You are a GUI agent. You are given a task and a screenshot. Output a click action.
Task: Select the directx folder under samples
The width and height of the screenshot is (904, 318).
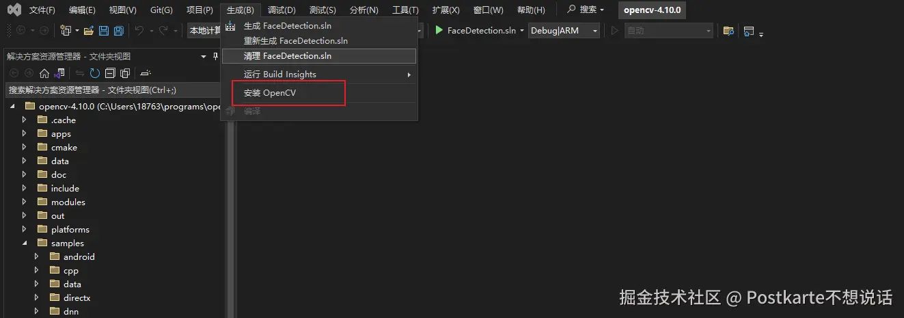tap(77, 298)
